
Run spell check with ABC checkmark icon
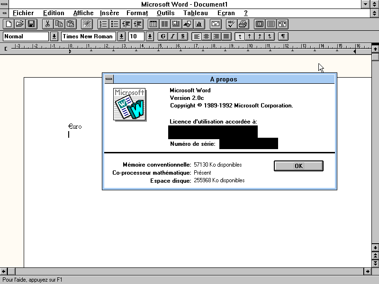click(232, 24)
